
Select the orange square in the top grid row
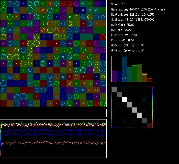(x=50, y=4)
